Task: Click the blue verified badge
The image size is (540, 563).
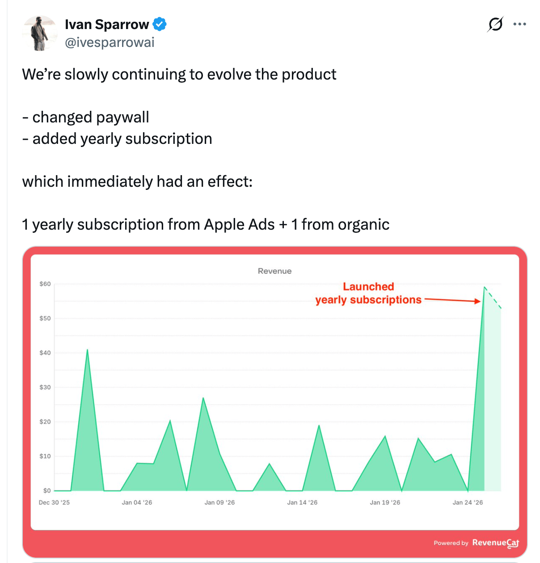Action: 160,24
